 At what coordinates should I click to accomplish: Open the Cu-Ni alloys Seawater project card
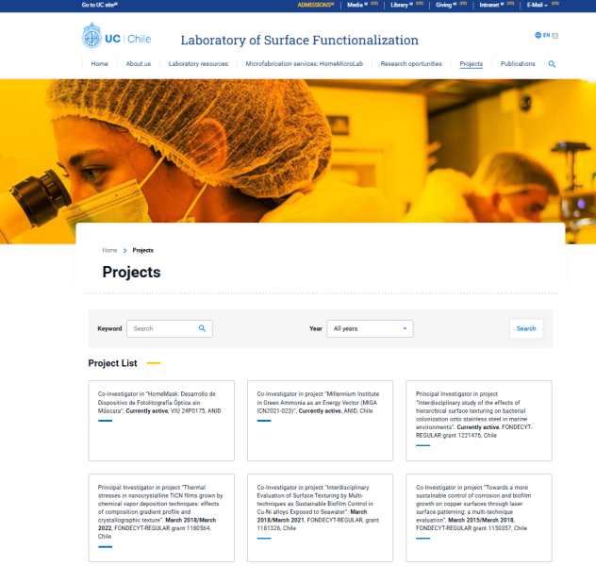tap(320, 517)
